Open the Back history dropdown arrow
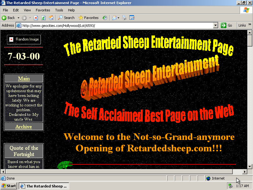 18,18
